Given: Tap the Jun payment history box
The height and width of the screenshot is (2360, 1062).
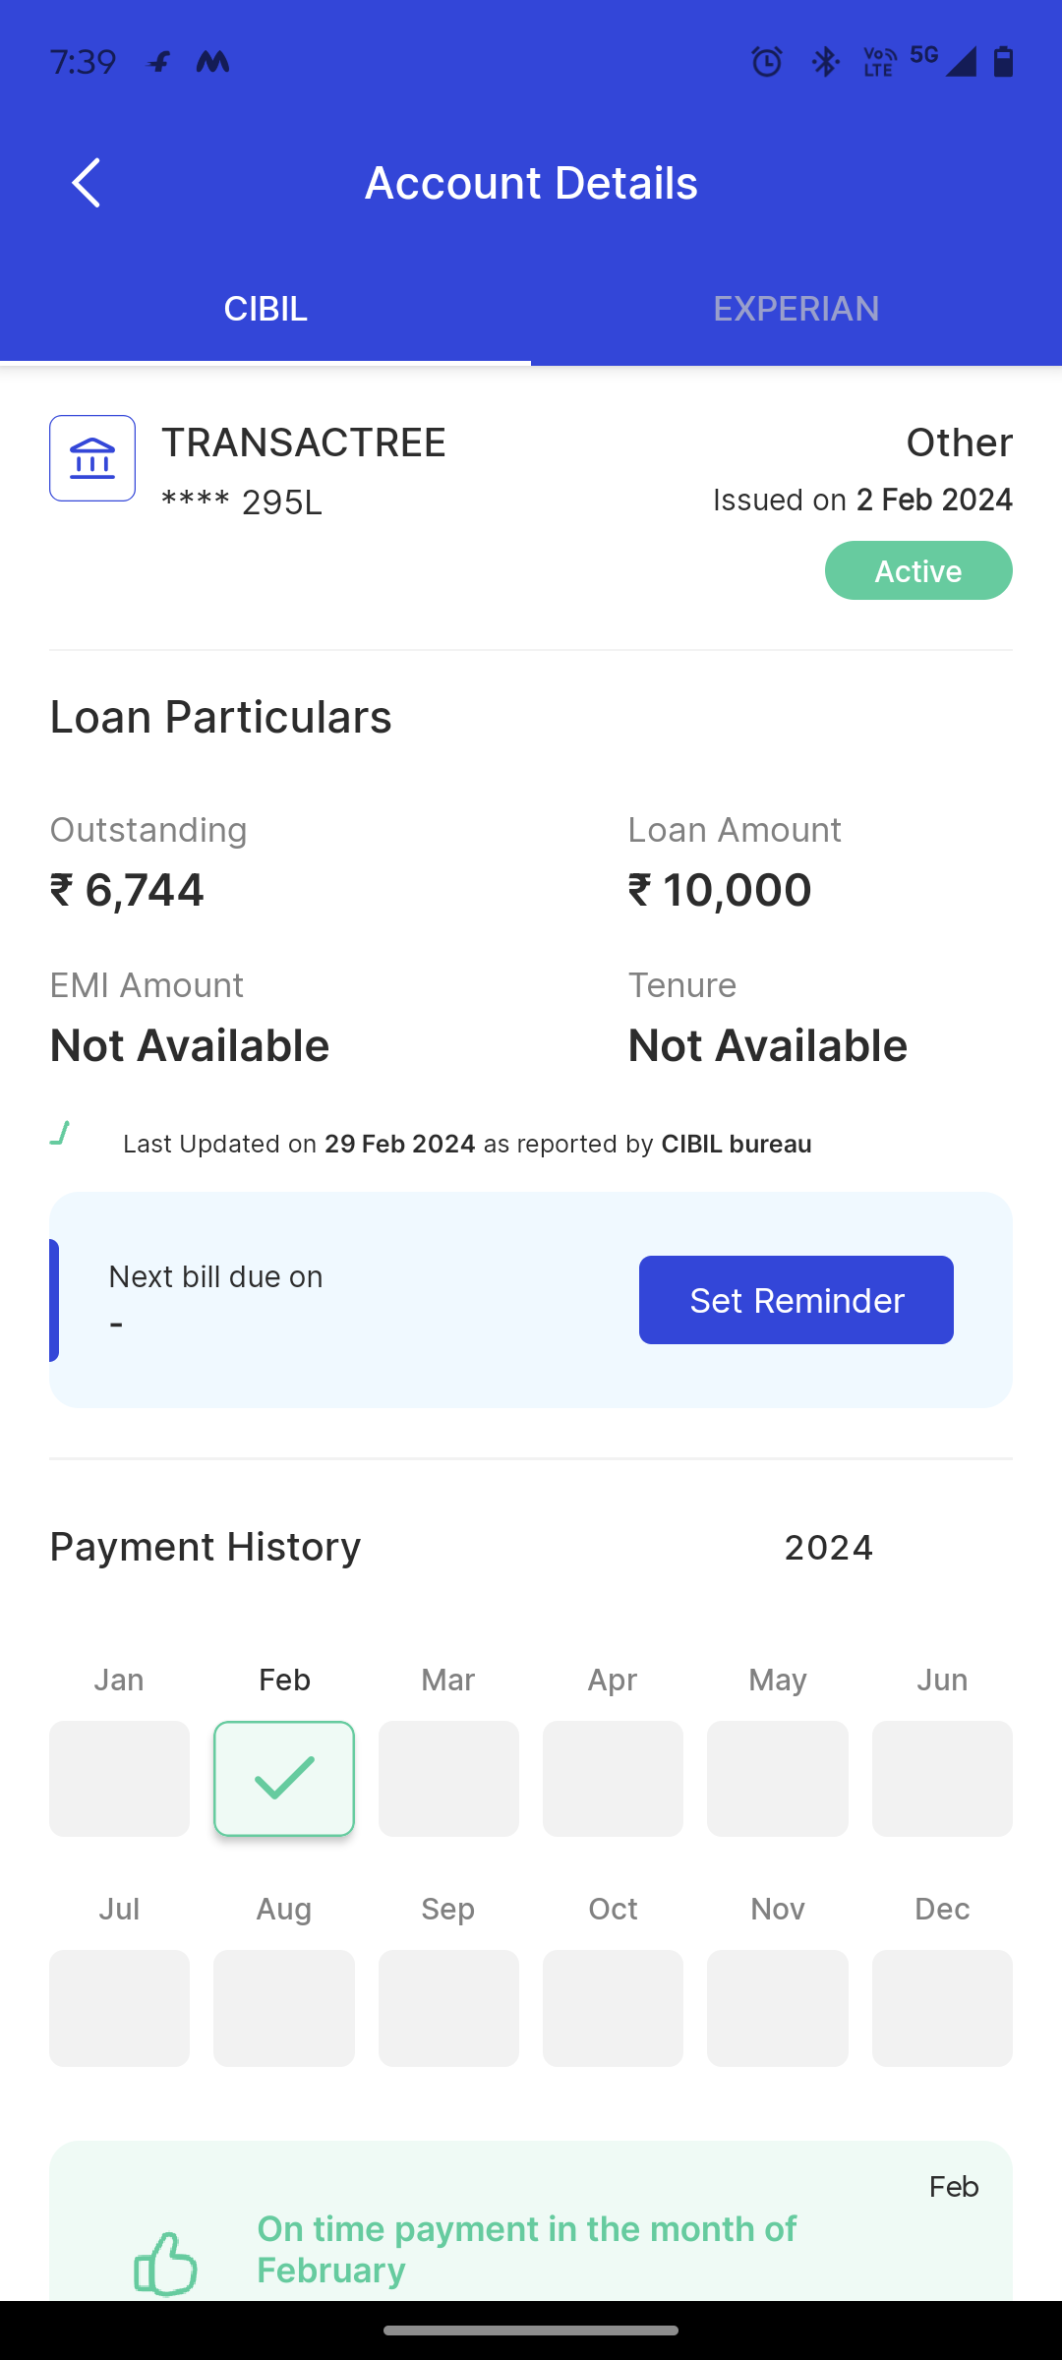Looking at the screenshot, I should tap(942, 1778).
